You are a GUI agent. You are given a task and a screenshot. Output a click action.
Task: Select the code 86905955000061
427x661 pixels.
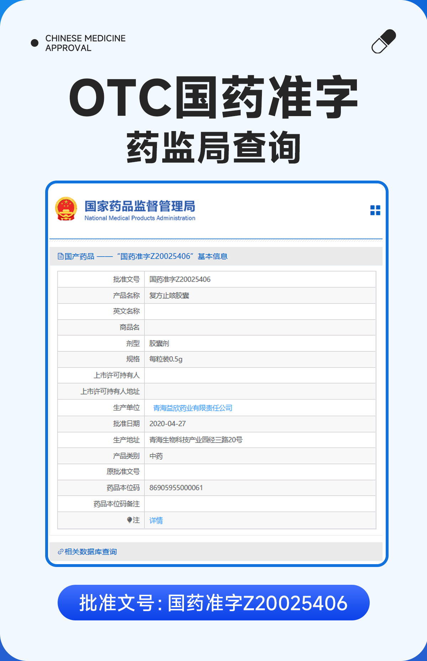(176, 488)
